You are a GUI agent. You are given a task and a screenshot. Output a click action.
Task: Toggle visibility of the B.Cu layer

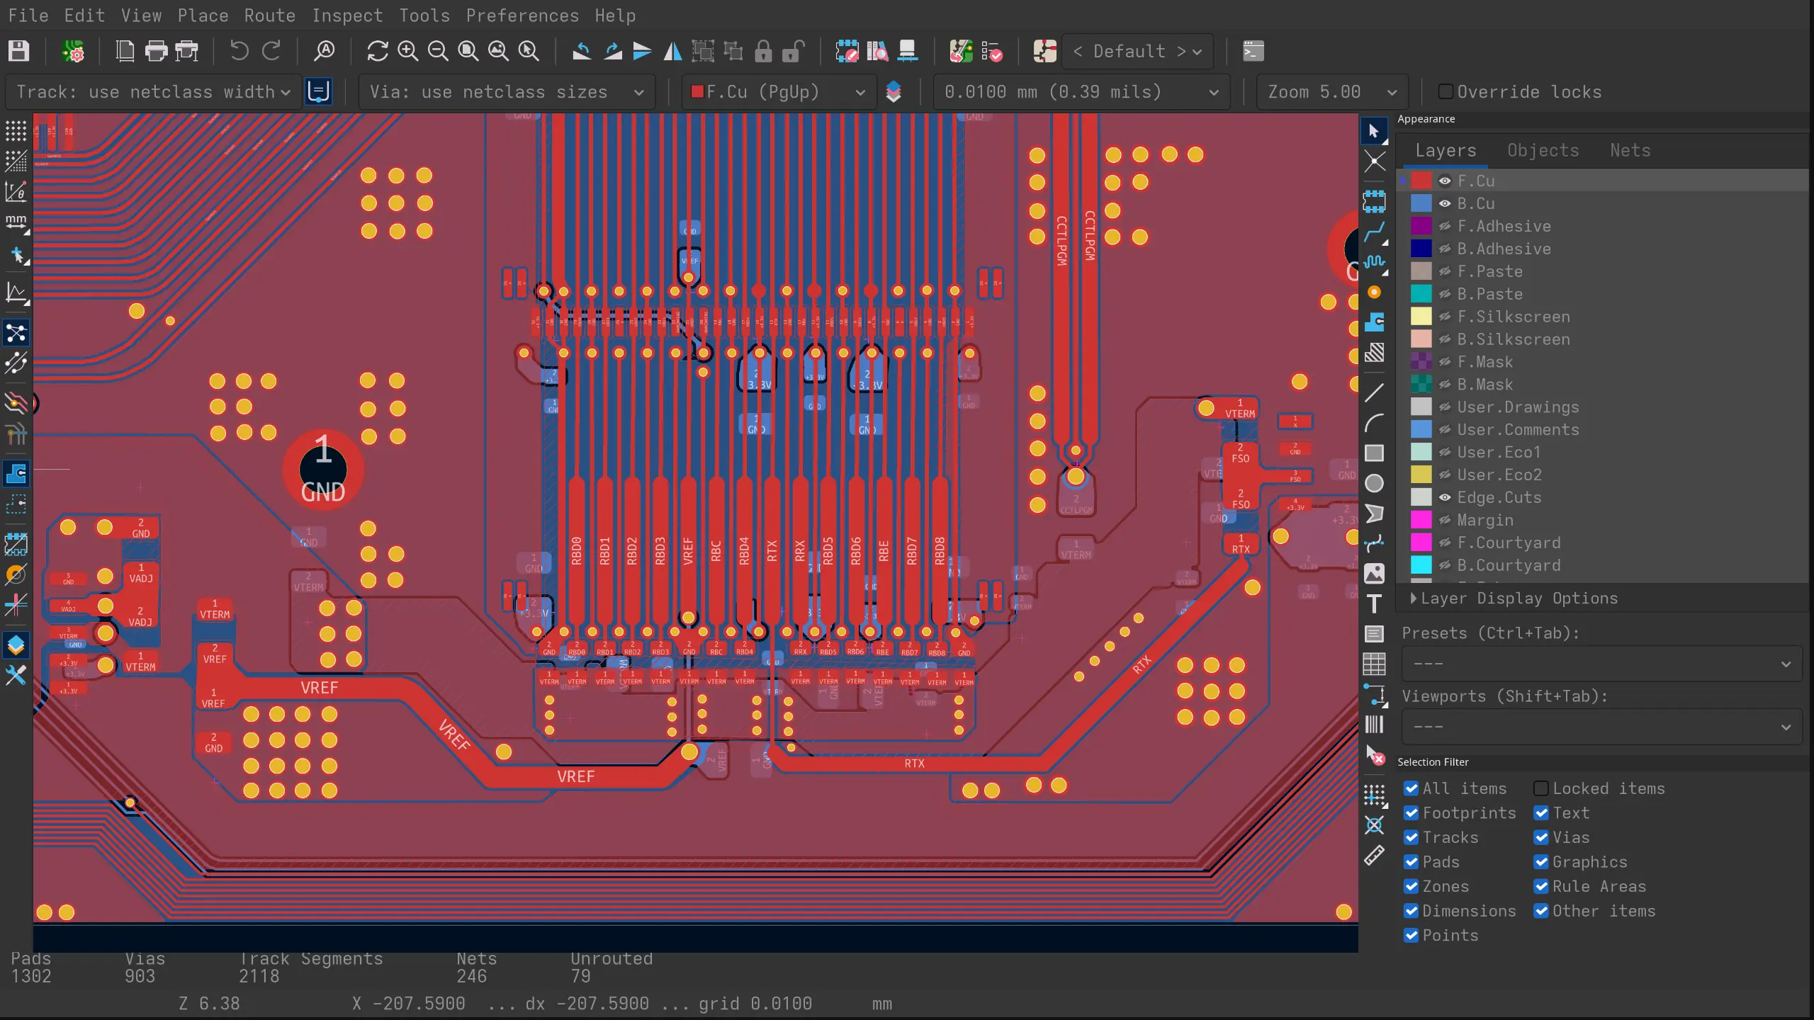pyautogui.click(x=1444, y=204)
